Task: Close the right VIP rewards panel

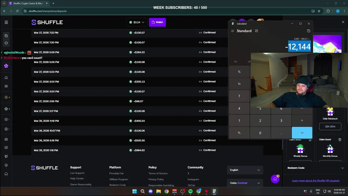Action: pos(343,22)
